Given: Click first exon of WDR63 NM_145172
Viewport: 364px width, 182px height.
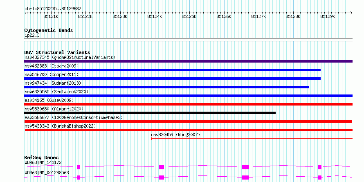Looking at the screenshot, I should [78, 167].
